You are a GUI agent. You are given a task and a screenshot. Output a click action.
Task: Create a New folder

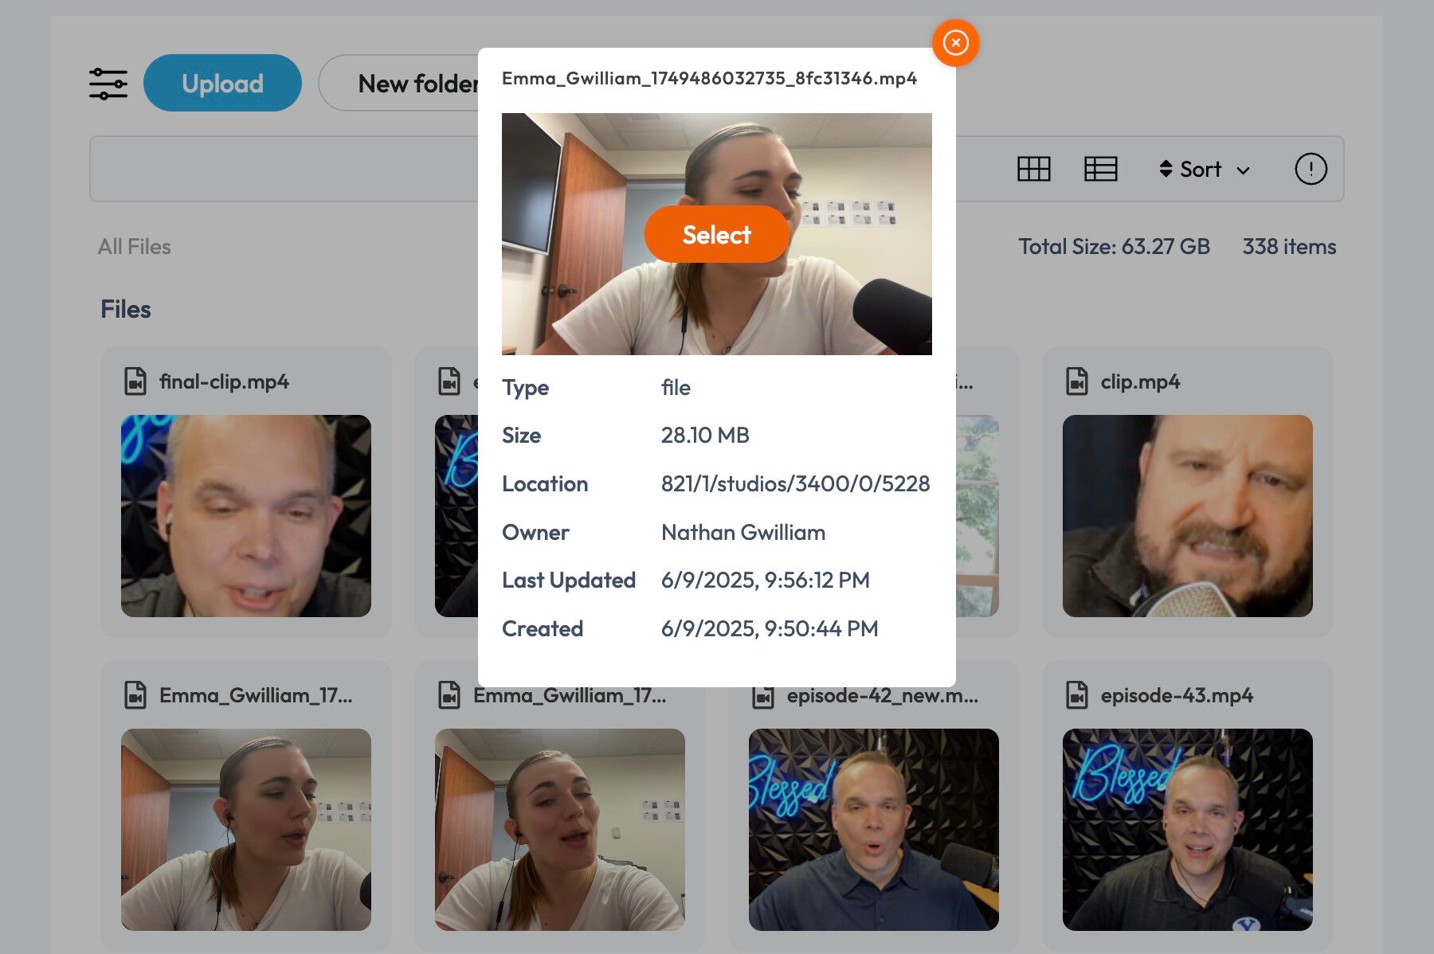click(399, 83)
